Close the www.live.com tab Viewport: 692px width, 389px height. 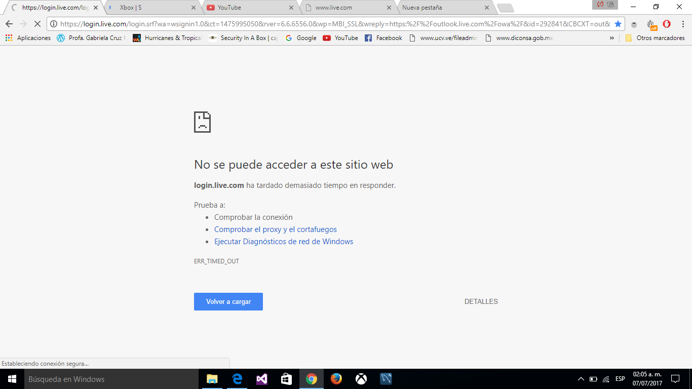[389, 8]
